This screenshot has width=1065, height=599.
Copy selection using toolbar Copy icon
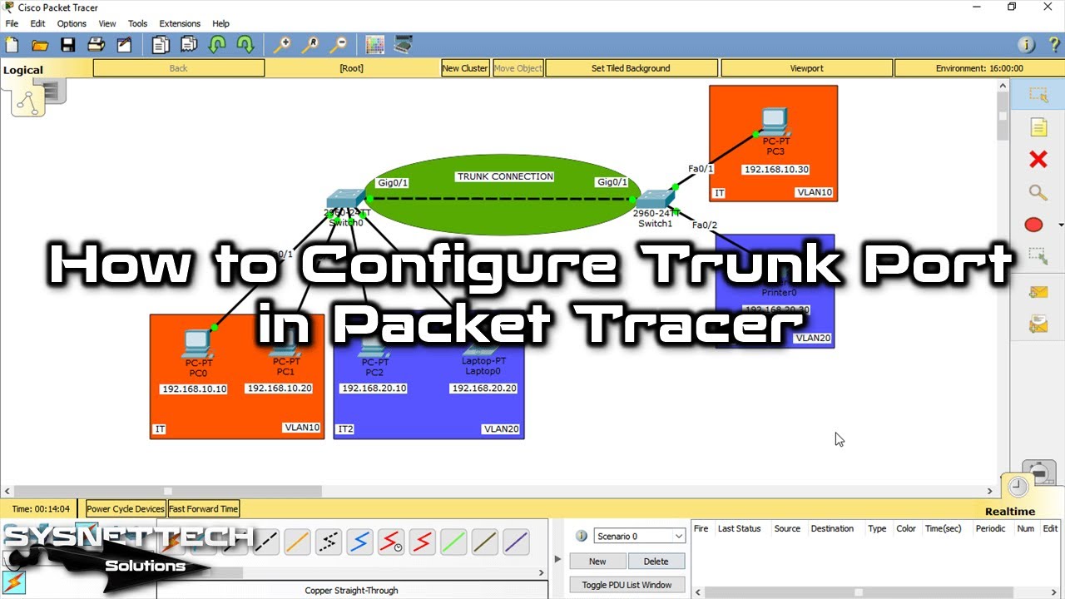point(161,45)
